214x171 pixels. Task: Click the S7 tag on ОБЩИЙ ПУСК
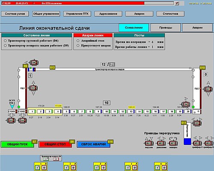coord(34,142)
